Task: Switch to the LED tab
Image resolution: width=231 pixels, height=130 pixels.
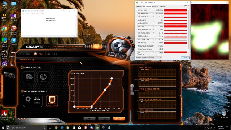Action: pos(52,54)
